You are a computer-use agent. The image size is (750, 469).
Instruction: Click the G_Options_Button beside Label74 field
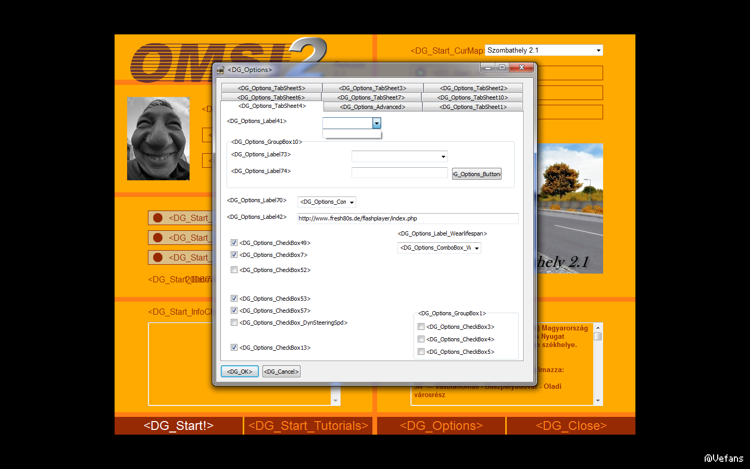click(x=477, y=174)
